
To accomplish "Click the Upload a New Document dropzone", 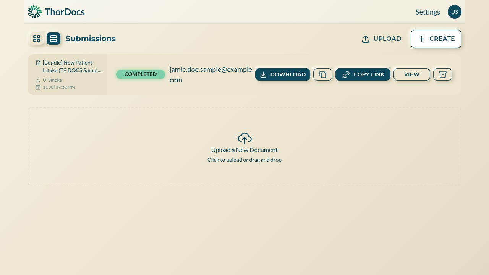I will point(244,147).
